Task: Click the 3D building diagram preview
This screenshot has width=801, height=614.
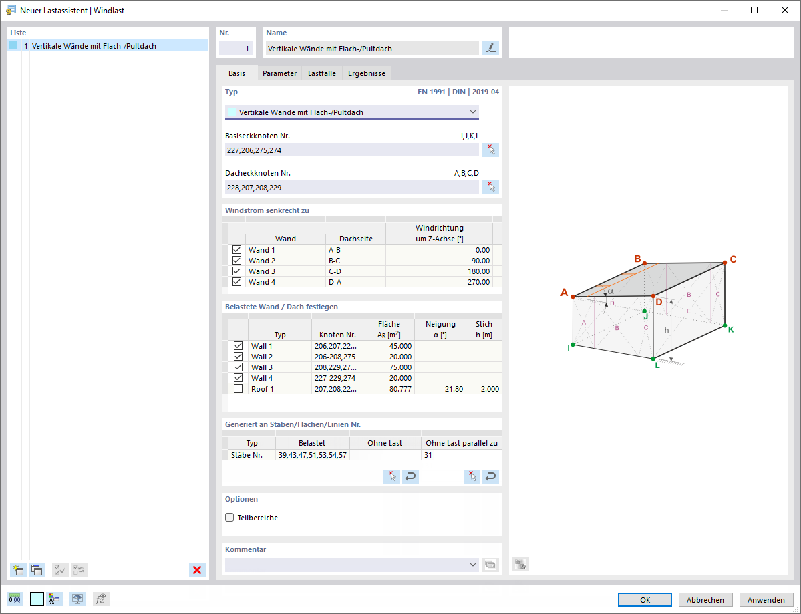Action: pos(649,310)
